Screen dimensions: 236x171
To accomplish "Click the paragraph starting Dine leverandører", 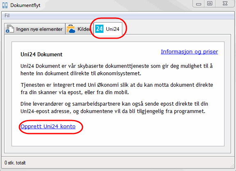I will point(114,107).
